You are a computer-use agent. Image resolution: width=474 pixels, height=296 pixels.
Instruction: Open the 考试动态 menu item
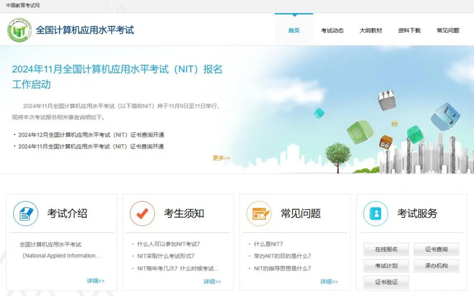[x=332, y=31]
